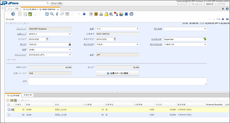Open the 倉庫 dropdown showing 倉庫A
Viewport: 230px width, 123px height.
coord(70,50)
